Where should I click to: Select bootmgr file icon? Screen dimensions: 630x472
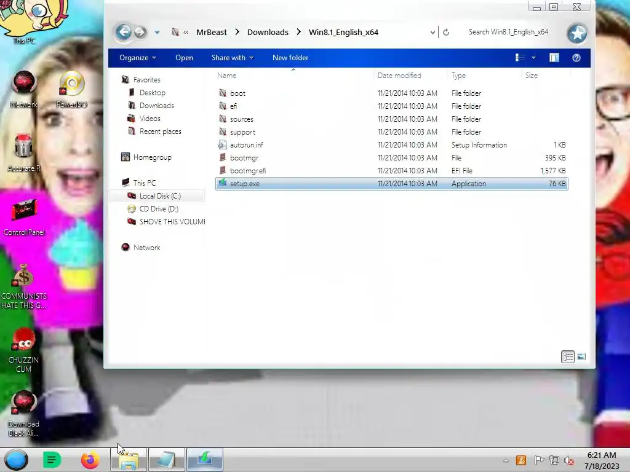coord(223,157)
